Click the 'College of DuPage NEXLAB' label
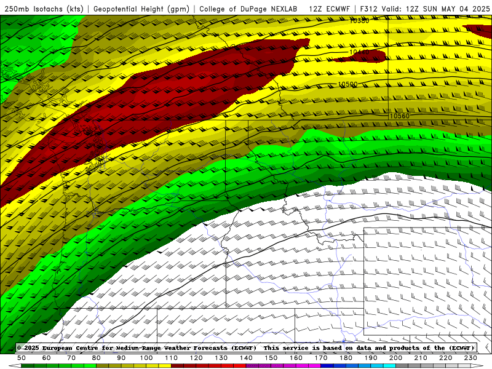Image resolution: width=492 pixels, height=369 pixels. point(248,9)
